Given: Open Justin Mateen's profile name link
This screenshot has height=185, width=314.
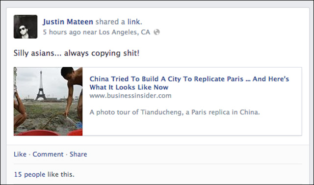Looking at the screenshot, I should (68, 22).
